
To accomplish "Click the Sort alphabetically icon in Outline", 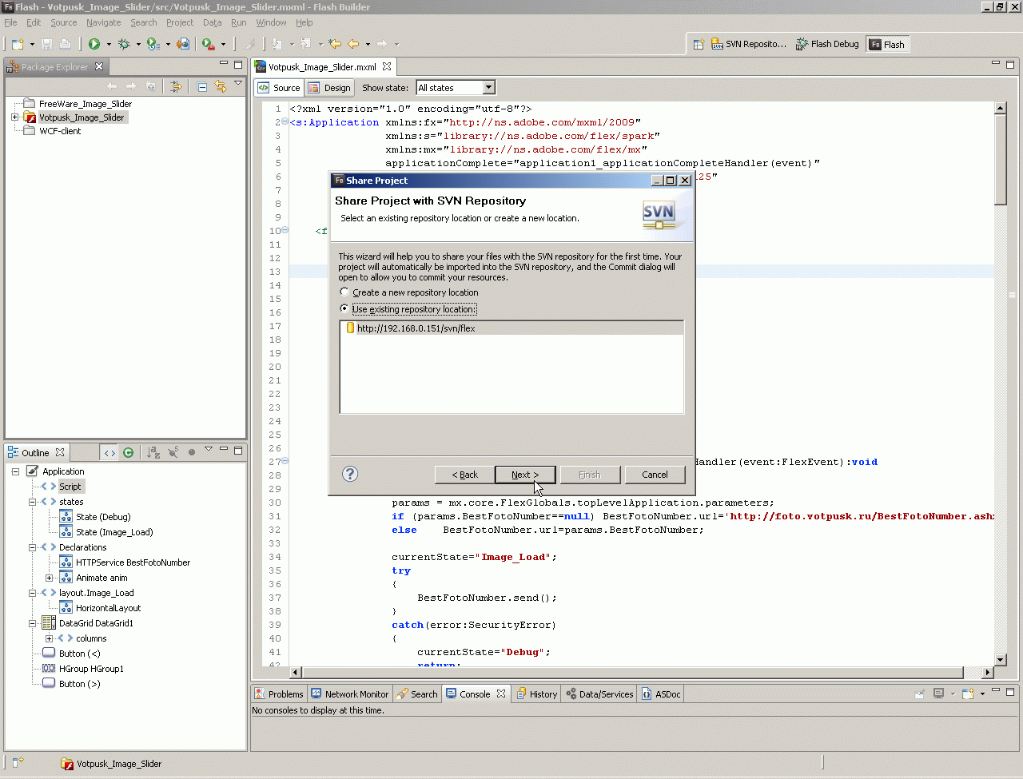I will coord(153,452).
